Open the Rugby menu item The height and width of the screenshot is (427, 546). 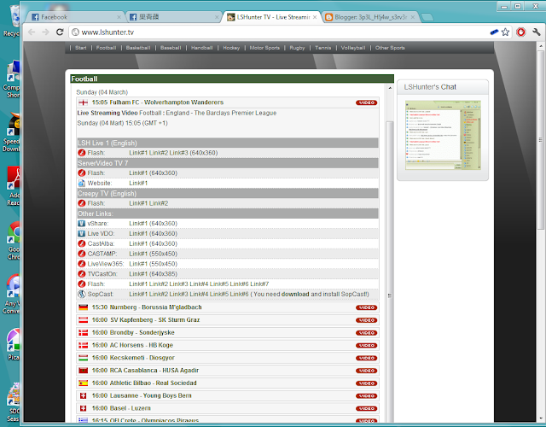(x=297, y=48)
